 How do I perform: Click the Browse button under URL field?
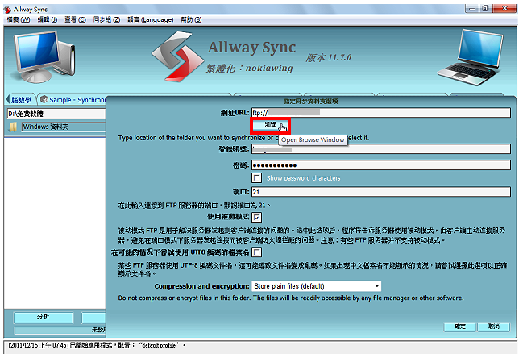271,125
